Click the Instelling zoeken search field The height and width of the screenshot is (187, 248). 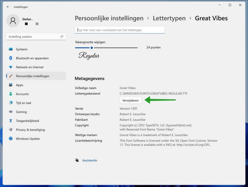click(36, 37)
